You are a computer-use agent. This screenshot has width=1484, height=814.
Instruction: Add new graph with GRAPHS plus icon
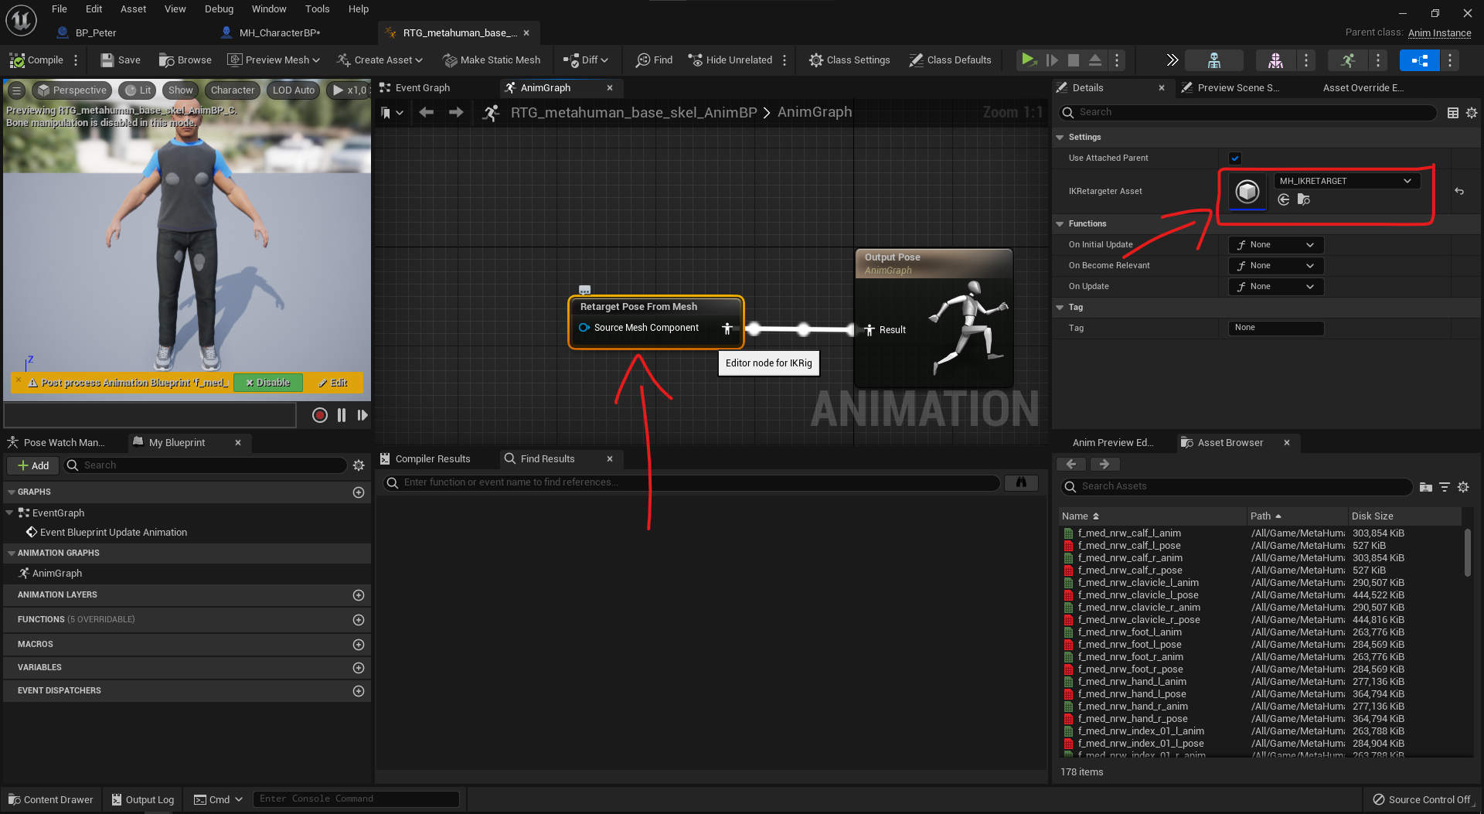(359, 492)
